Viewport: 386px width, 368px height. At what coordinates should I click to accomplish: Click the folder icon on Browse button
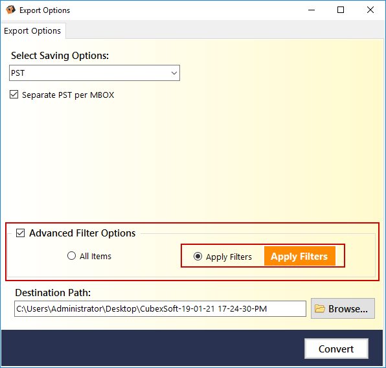(x=320, y=308)
